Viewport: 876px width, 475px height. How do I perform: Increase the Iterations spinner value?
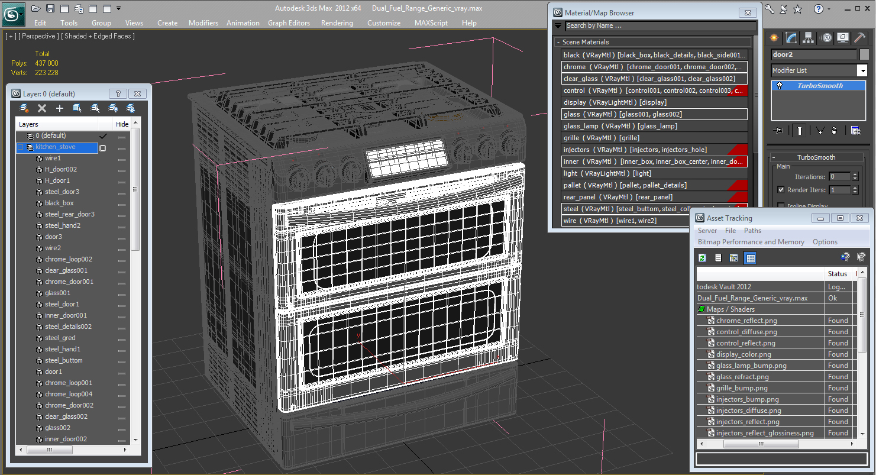click(855, 175)
